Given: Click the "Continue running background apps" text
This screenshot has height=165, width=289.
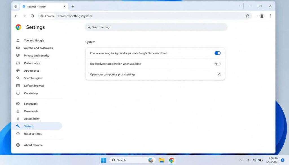Looking at the screenshot, I should coord(128,53).
